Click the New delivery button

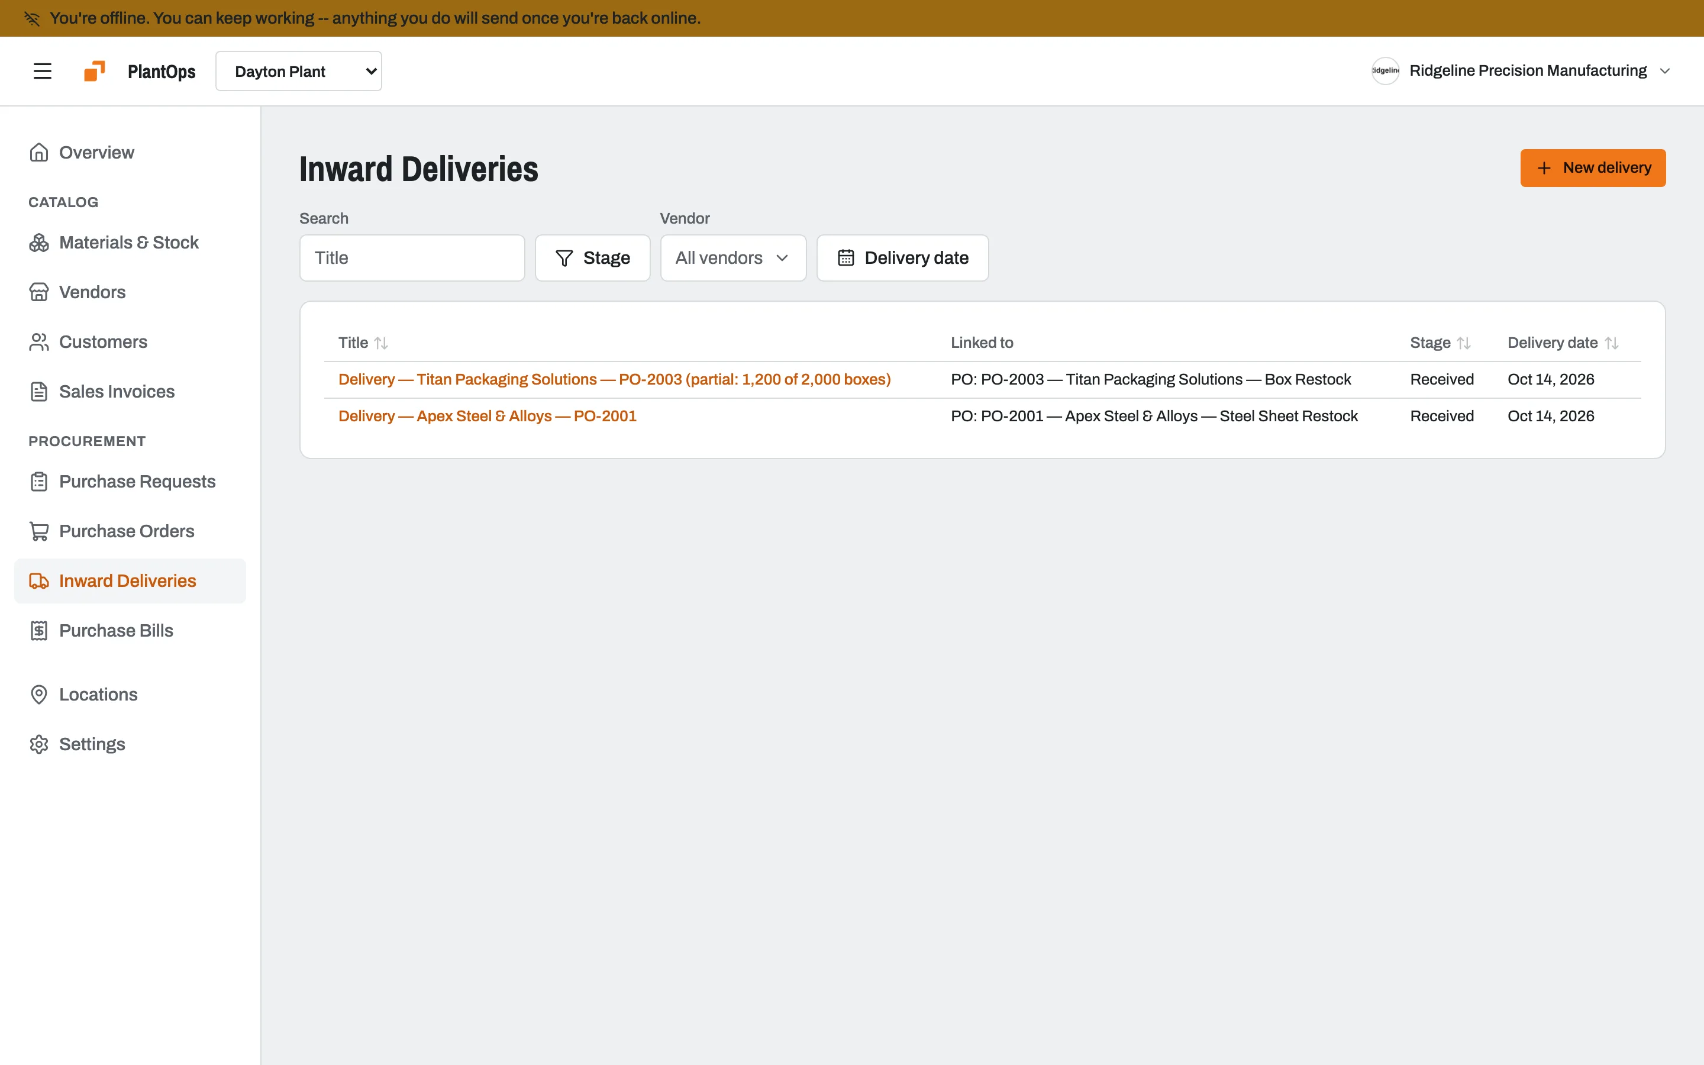coord(1593,167)
